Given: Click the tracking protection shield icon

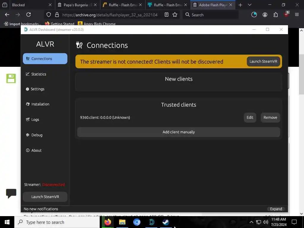Looking at the screenshot, I should 49,15.
